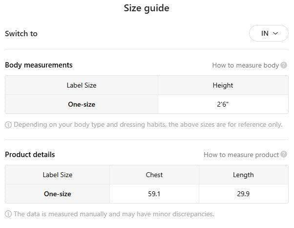Click the question mark icon beside measure body
Viewport: 294px width, 228px height.
click(x=284, y=65)
